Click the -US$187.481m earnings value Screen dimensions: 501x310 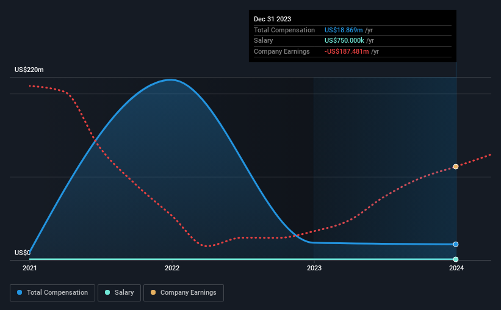pyautogui.click(x=347, y=51)
